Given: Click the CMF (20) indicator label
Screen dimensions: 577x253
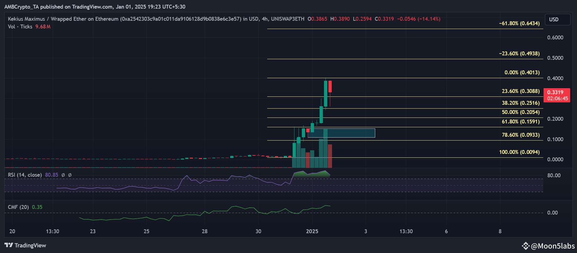Looking at the screenshot, I should coord(18,207).
